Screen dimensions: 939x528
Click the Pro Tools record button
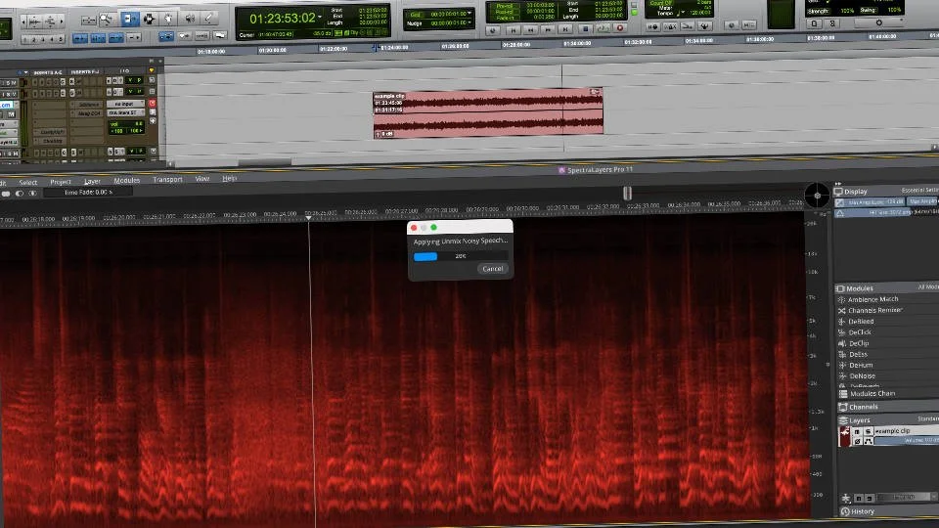[620, 27]
